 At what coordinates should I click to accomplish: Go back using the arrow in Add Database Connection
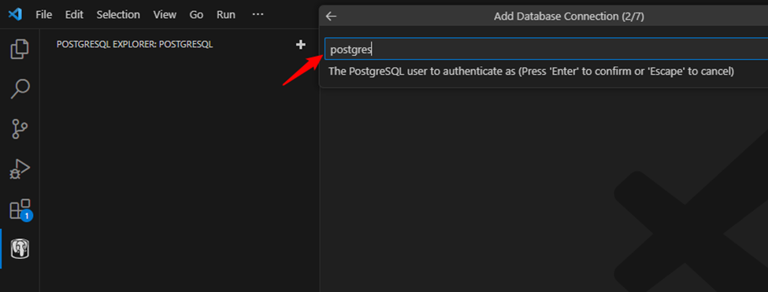pyautogui.click(x=331, y=17)
